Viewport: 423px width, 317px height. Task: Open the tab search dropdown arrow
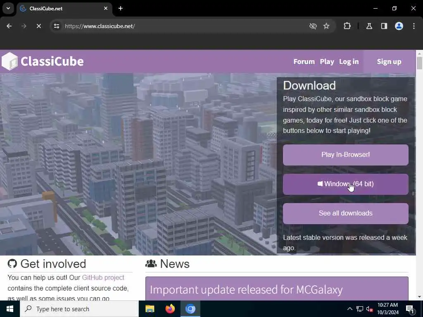coord(8,8)
